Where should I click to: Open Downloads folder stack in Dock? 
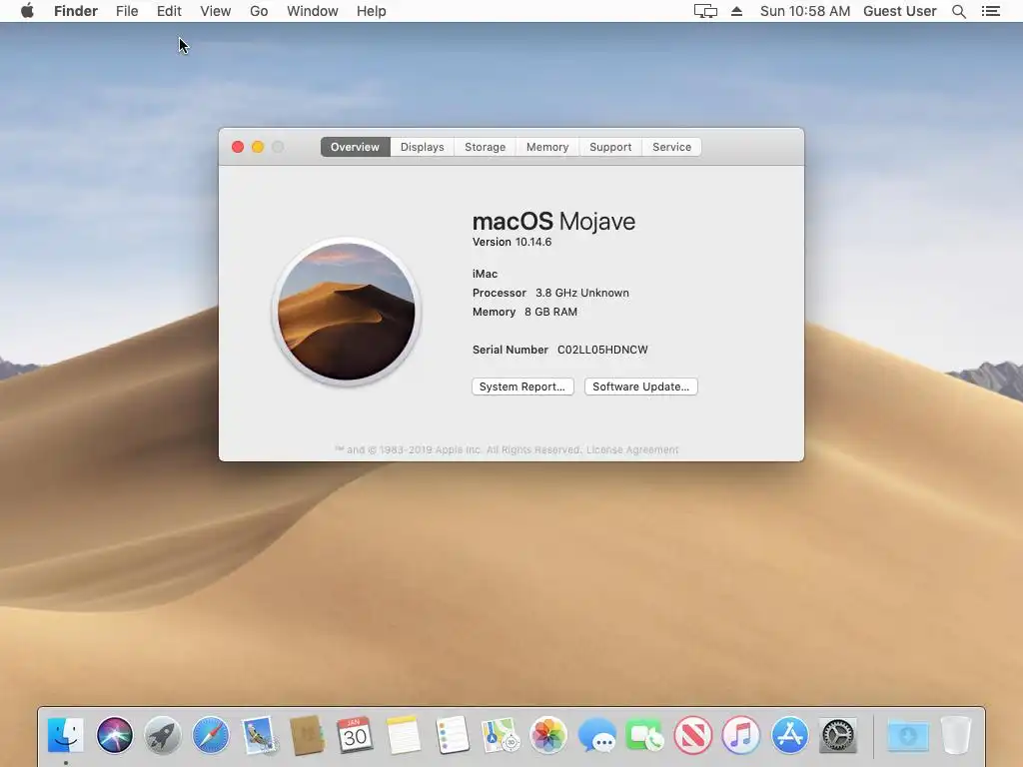click(x=907, y=735)
